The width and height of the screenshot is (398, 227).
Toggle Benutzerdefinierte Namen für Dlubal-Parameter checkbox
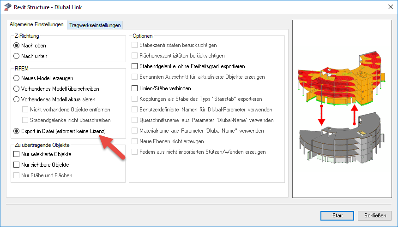pyautogui.click(x=134, y=109)
